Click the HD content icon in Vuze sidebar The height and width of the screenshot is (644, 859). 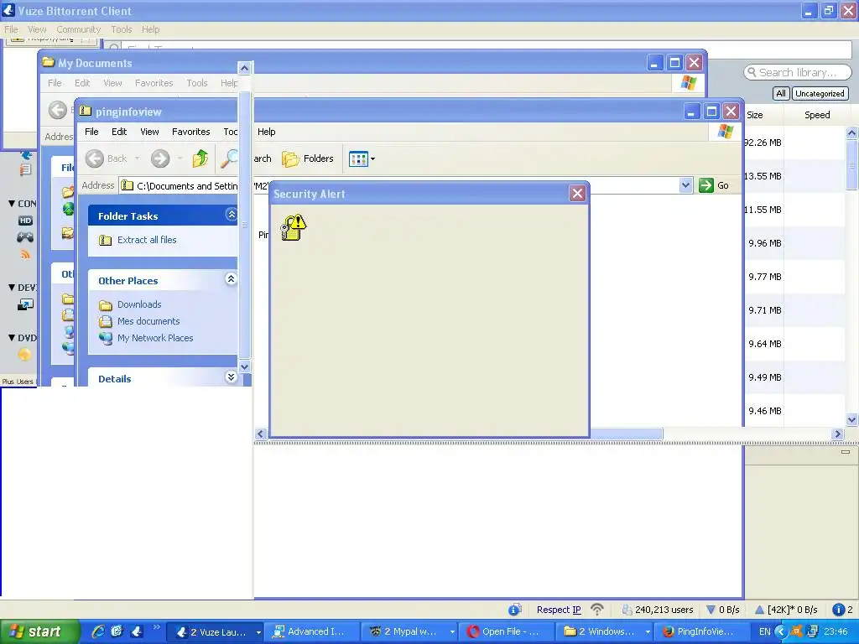[25, 221]
